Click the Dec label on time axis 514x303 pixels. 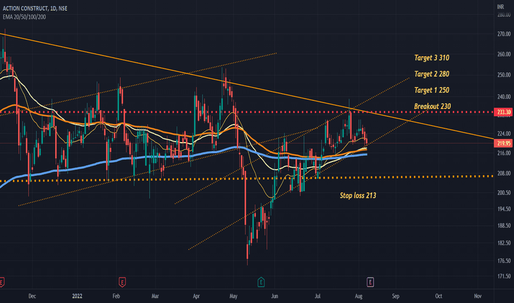tap(32, 296)
